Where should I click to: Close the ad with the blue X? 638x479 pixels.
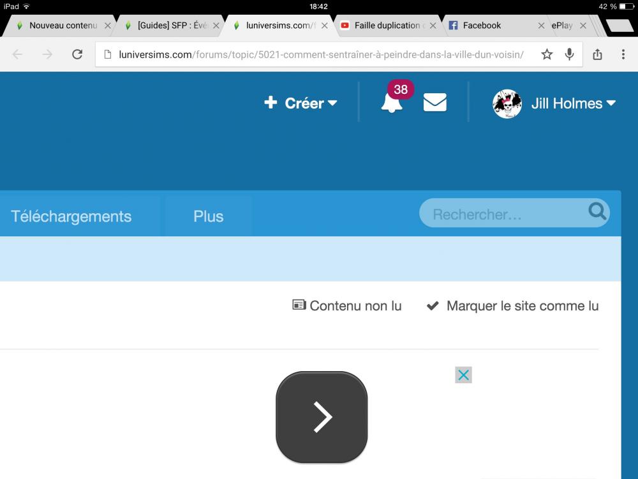pyautogui.click(x=464, y=375)
